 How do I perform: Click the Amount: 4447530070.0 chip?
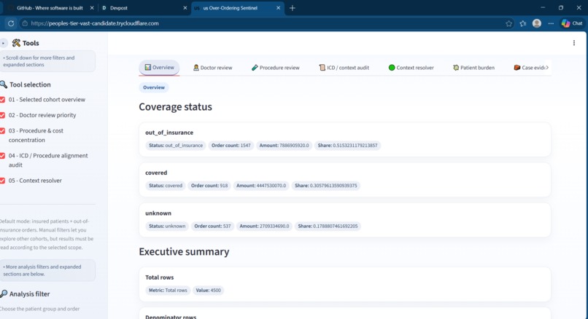coord(261,185)
